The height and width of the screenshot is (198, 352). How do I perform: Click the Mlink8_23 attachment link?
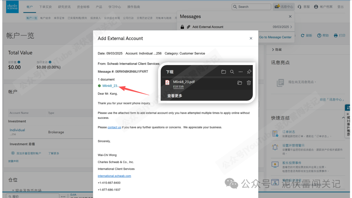pyautogui.click(x=110, y=86)
